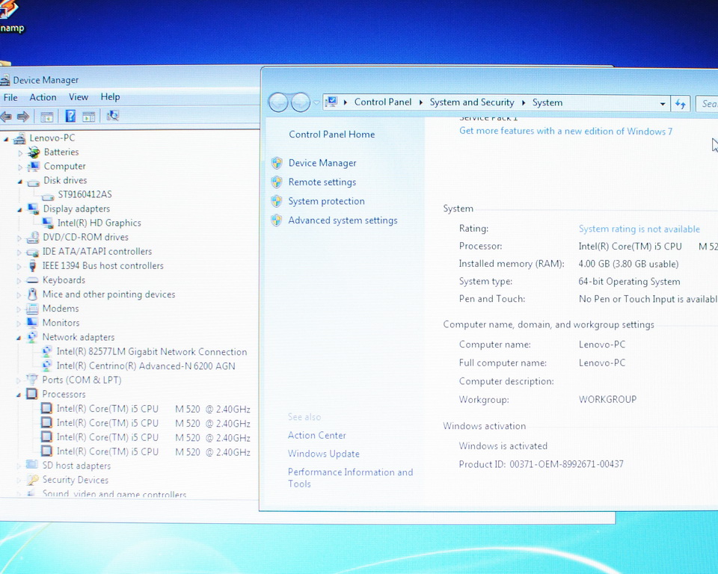Select the Disk drives category icon
Image resolution: width=718 pixels, height=574 pixels.
point(33,182)
